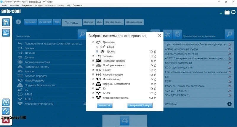Click the flight recorder icon in sidebar
This screenshot has width=237, height=127.
coord(6,102)
